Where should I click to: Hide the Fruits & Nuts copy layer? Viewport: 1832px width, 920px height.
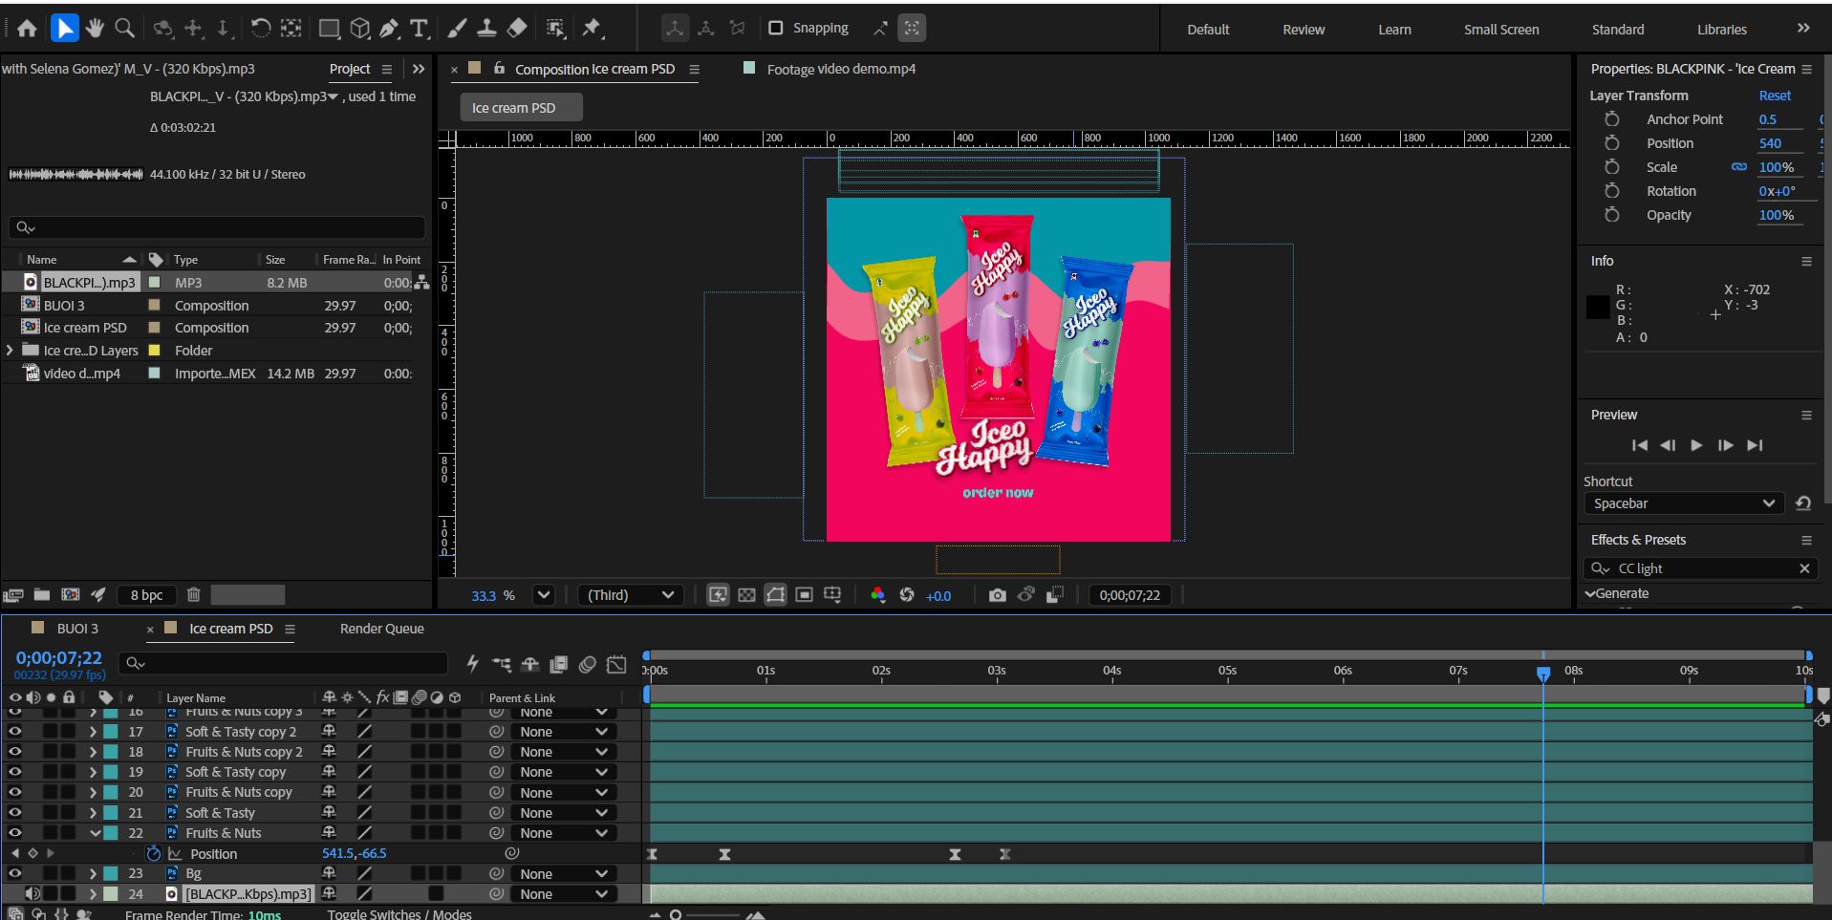click(x=14, y=792)
